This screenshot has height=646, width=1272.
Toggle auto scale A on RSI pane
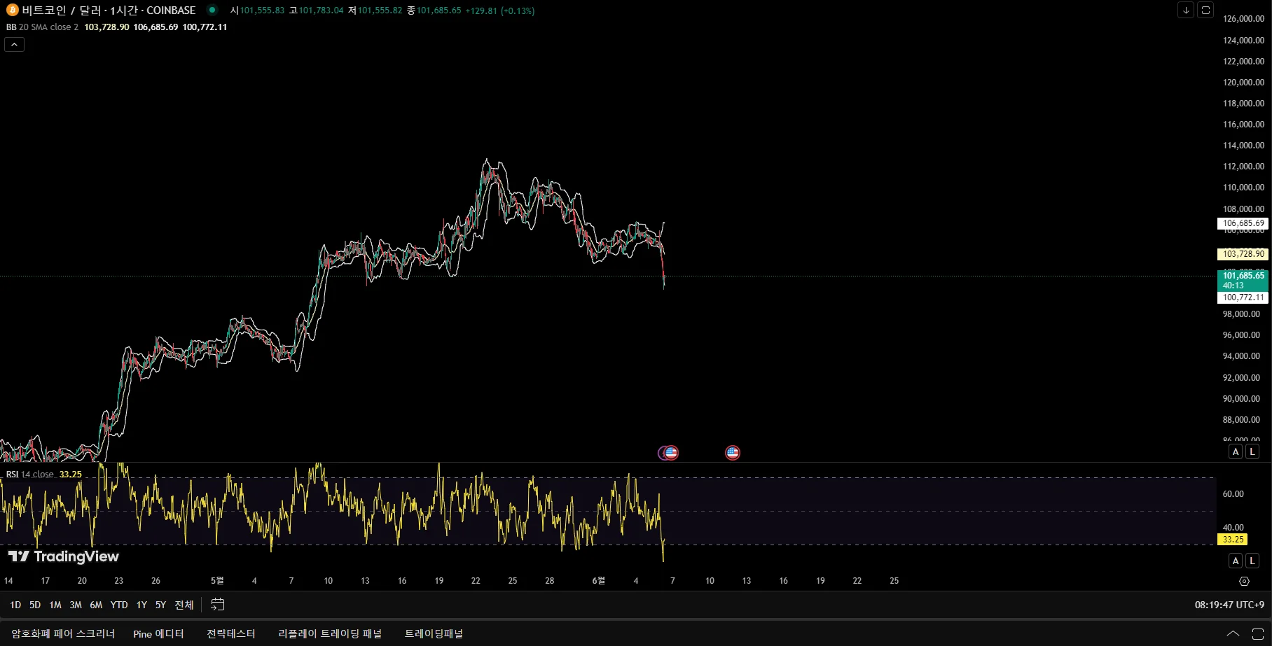tap(1236, 561)
